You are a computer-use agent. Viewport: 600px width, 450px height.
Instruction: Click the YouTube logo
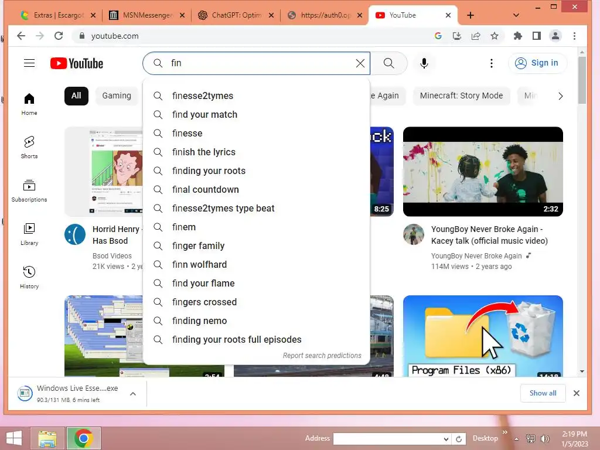[x=77, y=63]
